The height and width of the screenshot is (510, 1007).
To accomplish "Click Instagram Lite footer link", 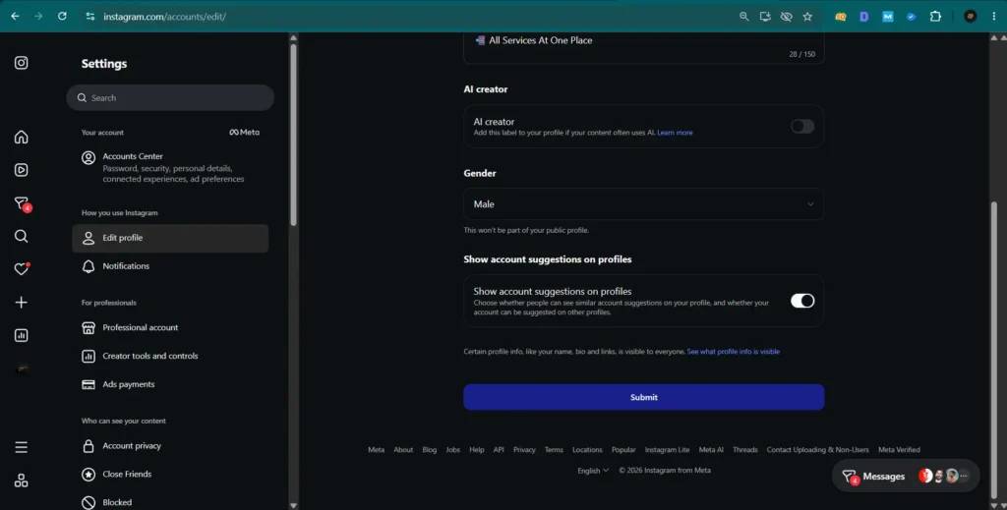I will pos(668,450).
